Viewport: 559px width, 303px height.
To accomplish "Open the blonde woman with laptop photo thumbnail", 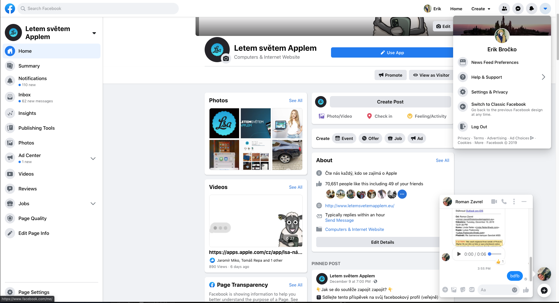I will 287,123.
